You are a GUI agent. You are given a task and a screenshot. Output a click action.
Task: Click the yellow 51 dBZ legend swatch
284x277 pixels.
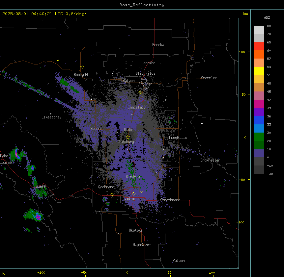(x=259, y=71)
